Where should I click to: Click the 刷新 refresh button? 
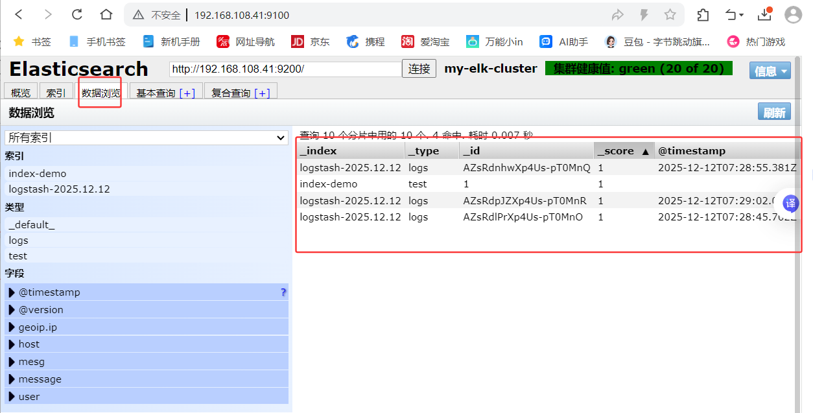click(774, 113)
